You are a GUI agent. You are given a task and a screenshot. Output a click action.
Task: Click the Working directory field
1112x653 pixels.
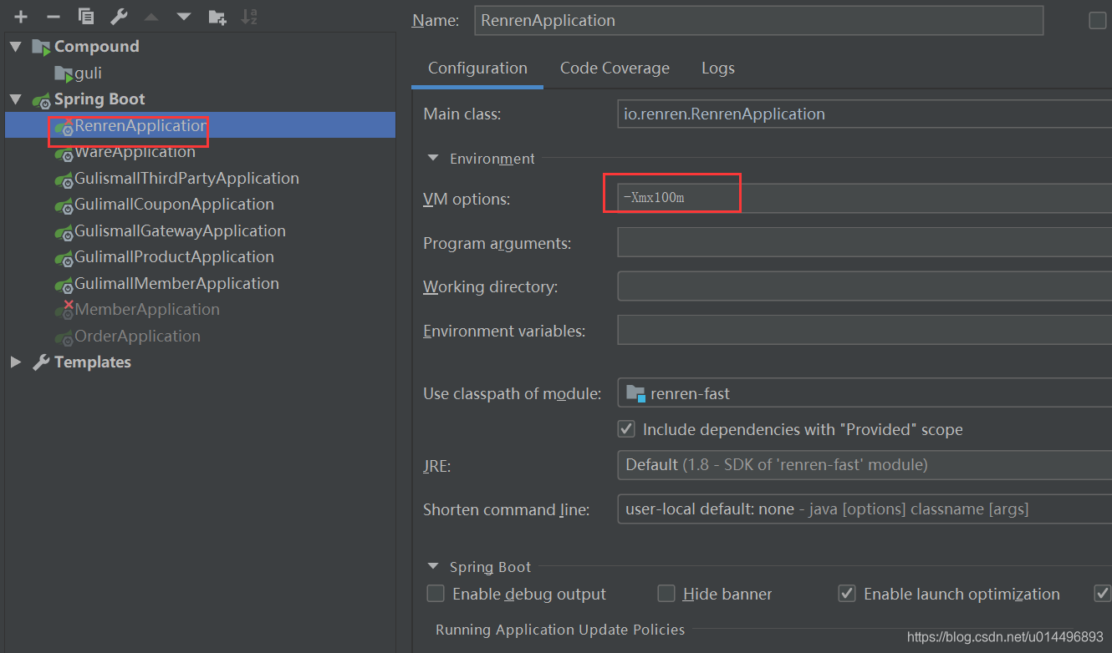[865, 286]
